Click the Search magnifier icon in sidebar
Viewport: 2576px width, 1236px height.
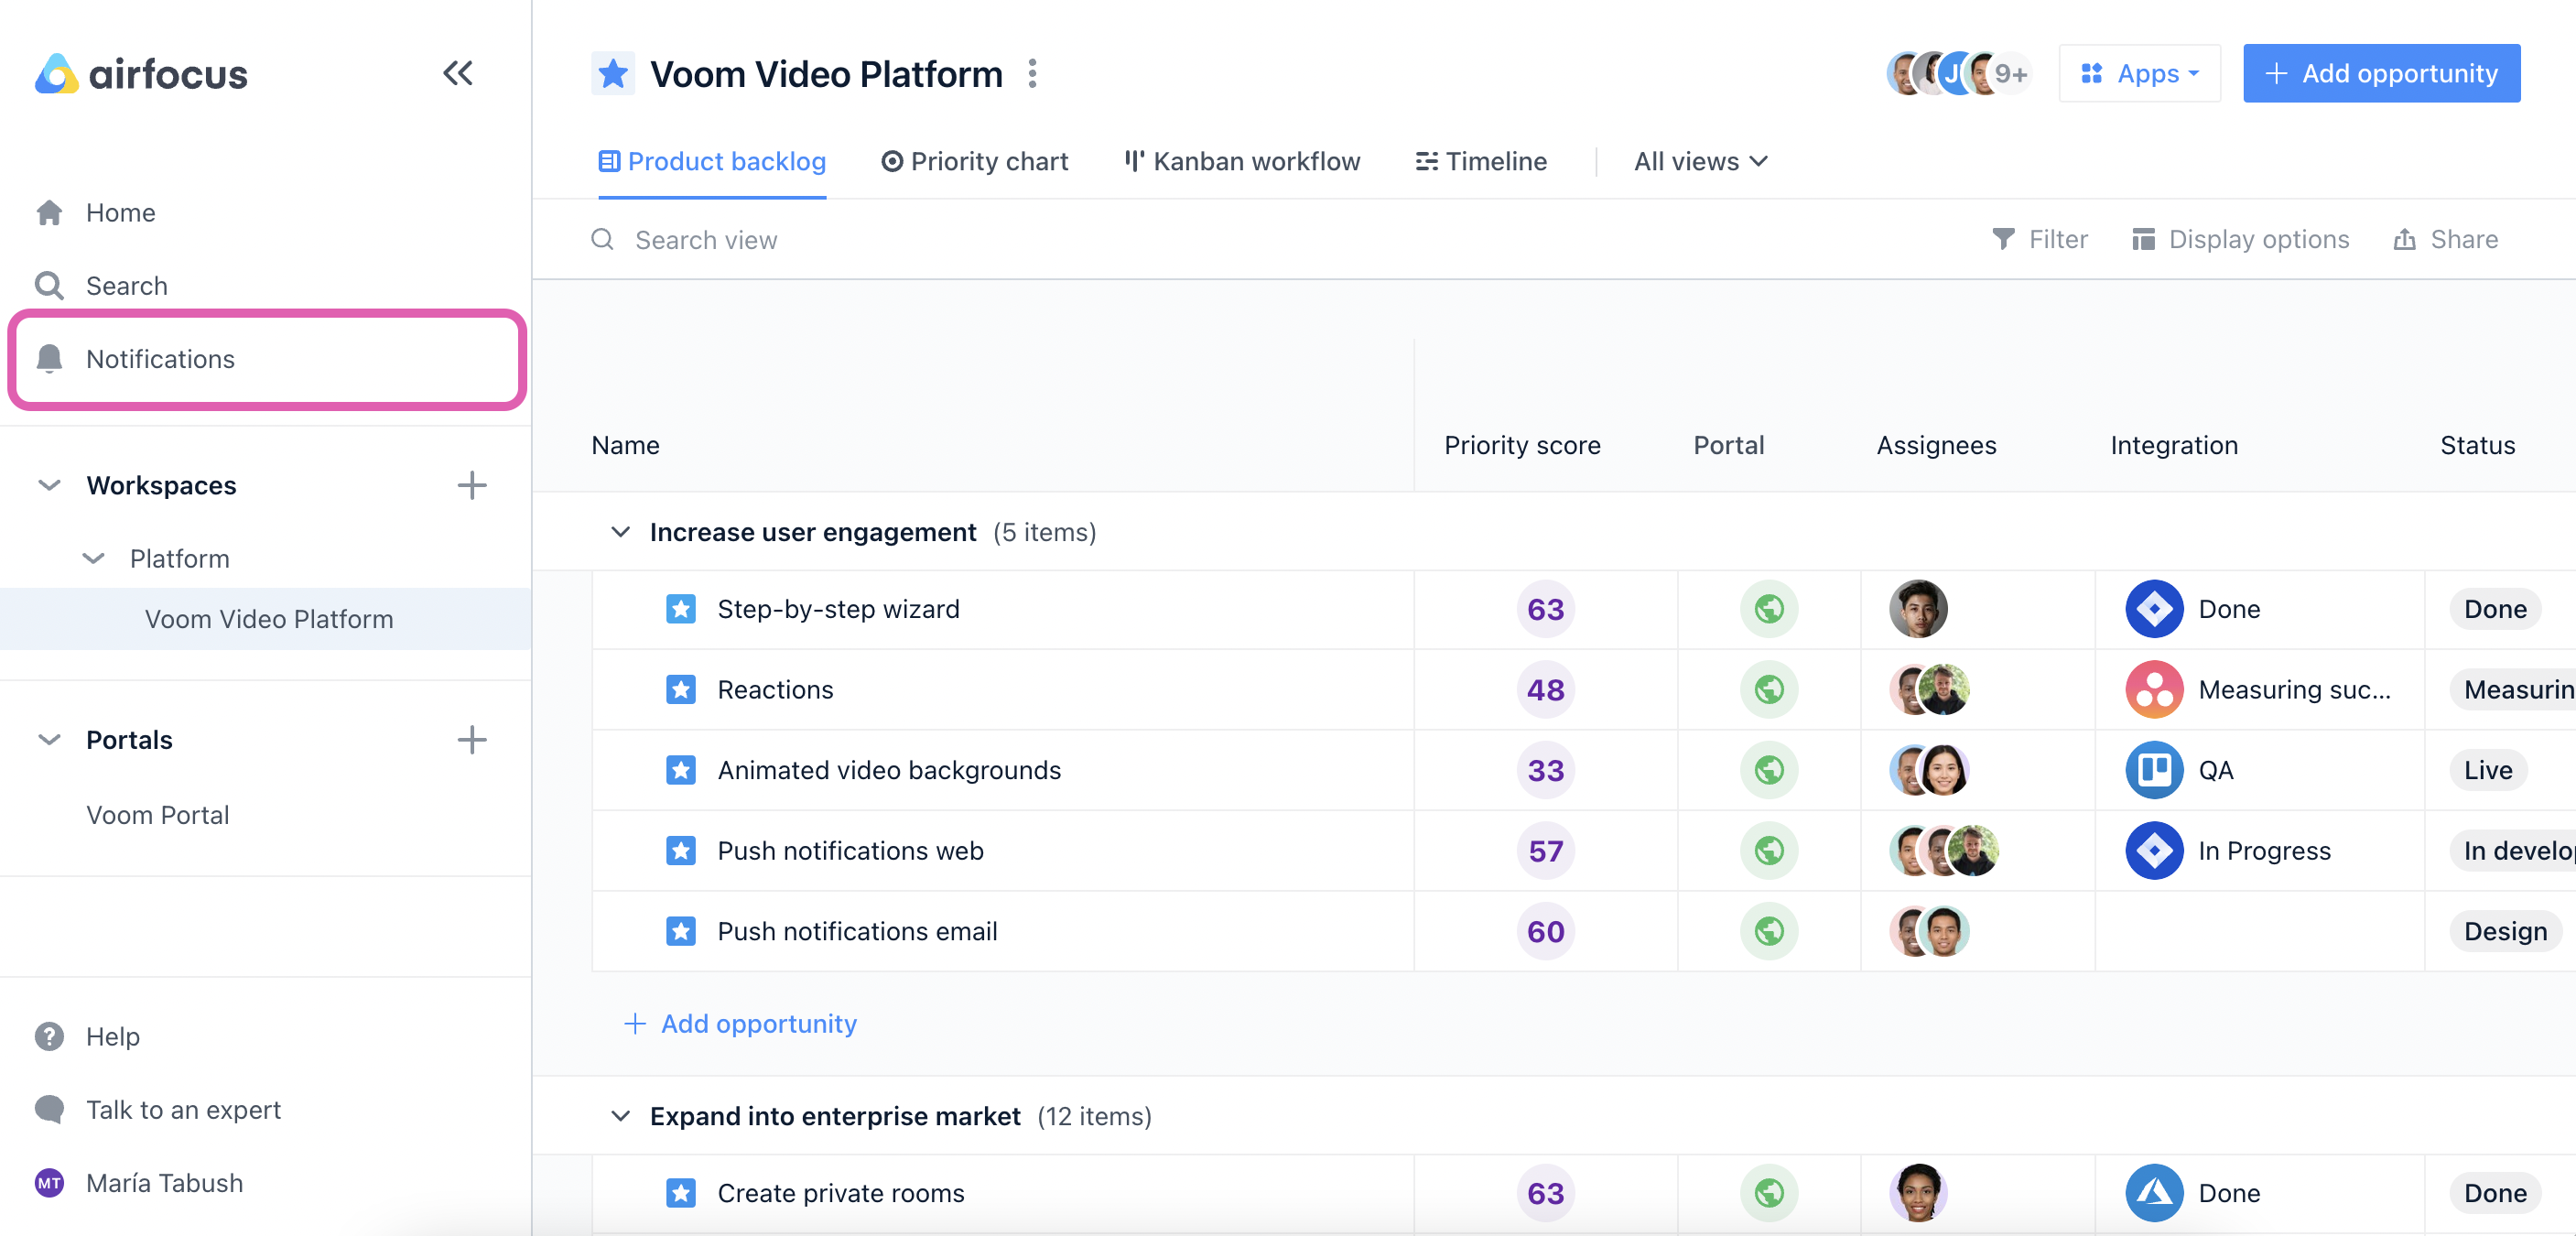click(x=49, y=286)
